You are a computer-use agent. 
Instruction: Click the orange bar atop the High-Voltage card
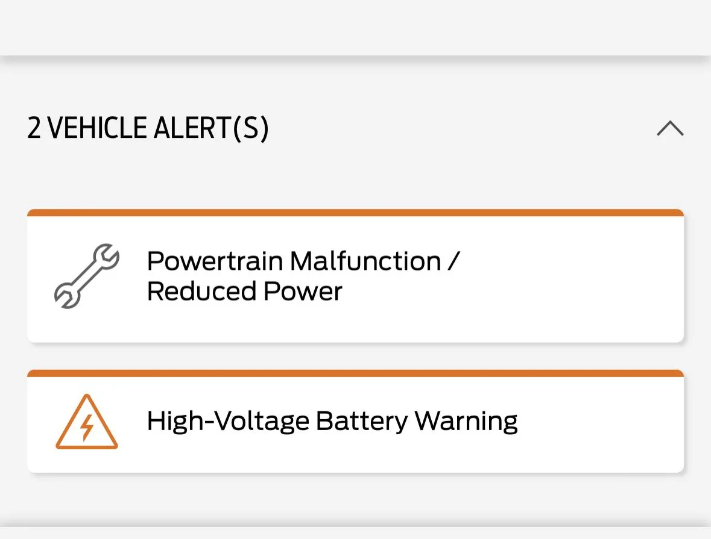355,373
